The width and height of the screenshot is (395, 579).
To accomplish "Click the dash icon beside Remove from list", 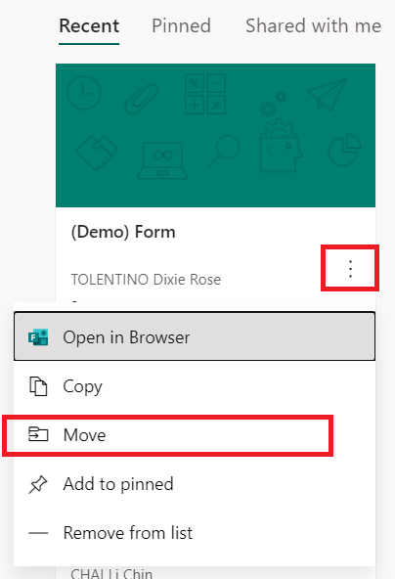I will point(38,533).
